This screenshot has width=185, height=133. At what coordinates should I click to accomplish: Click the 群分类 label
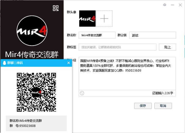[x=122, y=35]
